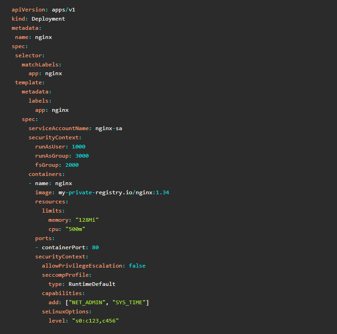337x334 pixels.
Task: Click the 'seLinuxOptions:' key
Action: 67,312
